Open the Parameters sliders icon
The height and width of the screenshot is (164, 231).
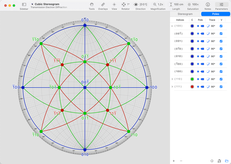click(221, 5)
